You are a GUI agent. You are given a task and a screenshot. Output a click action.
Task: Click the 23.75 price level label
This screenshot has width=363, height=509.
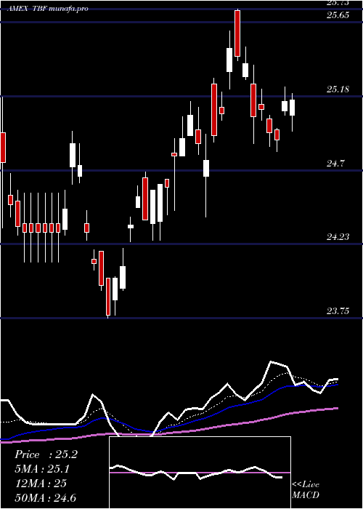(338, 311)
